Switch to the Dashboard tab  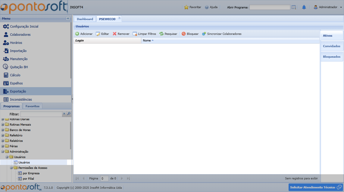(85, 19)
